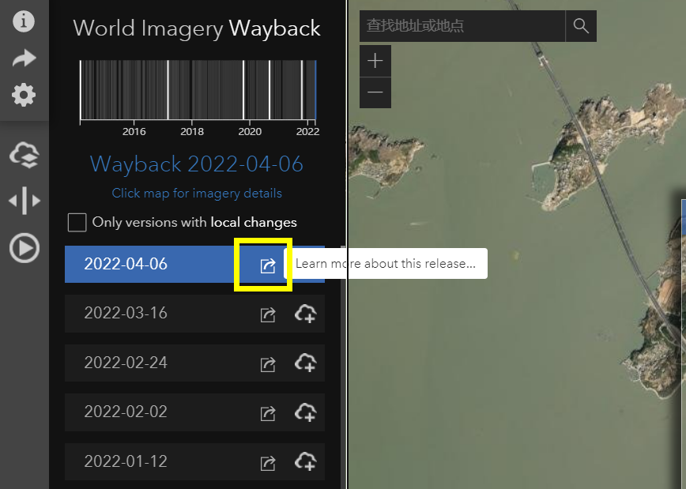The width and height of the screenshot is (686, 489).
Task: Open release details for 2022-02-02
Action: tap(268, 412)
